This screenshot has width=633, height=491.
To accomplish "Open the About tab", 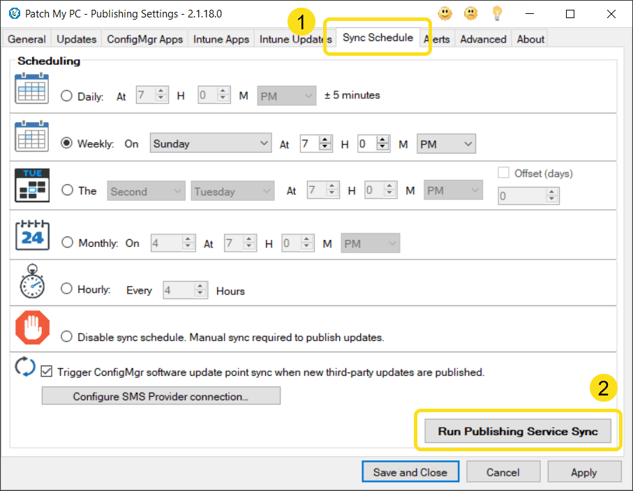I will (x=530, y=39).
